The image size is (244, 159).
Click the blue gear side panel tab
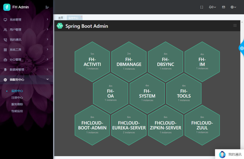242,48
